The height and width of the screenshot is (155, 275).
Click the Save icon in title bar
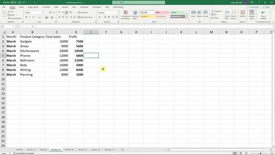click(20, 3)
